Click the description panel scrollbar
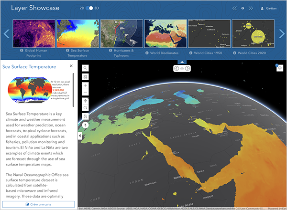 pos(73,90)
